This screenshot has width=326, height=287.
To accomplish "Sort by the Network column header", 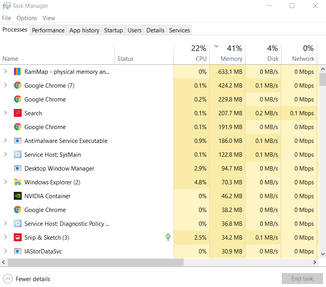I will [299, 54].
